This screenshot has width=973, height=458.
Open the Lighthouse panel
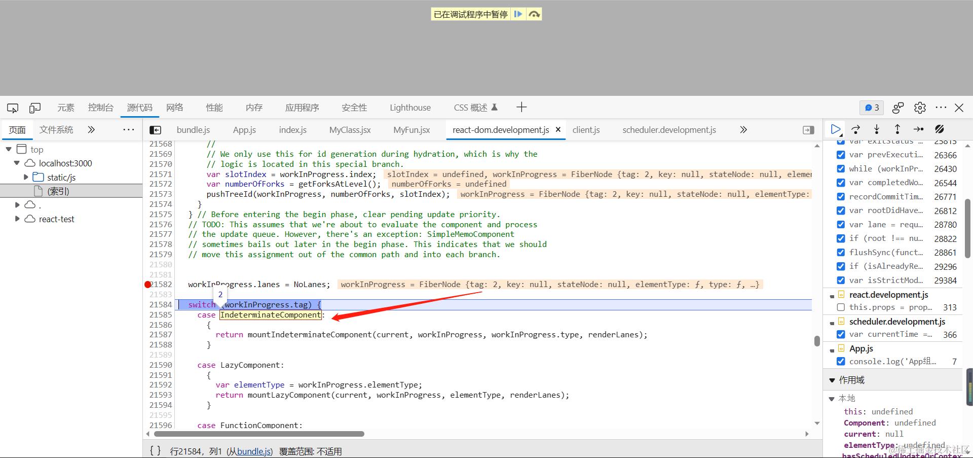point(410,108)
